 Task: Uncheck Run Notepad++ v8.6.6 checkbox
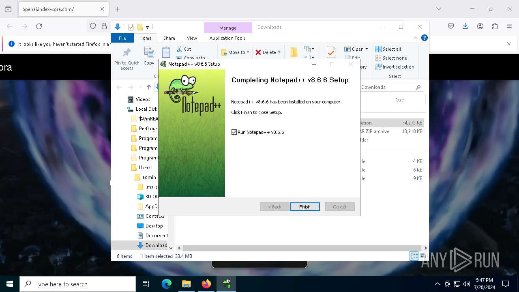[234, 132]
